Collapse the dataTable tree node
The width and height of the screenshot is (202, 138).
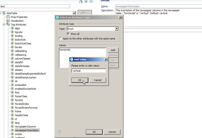[x=0, y=13]
